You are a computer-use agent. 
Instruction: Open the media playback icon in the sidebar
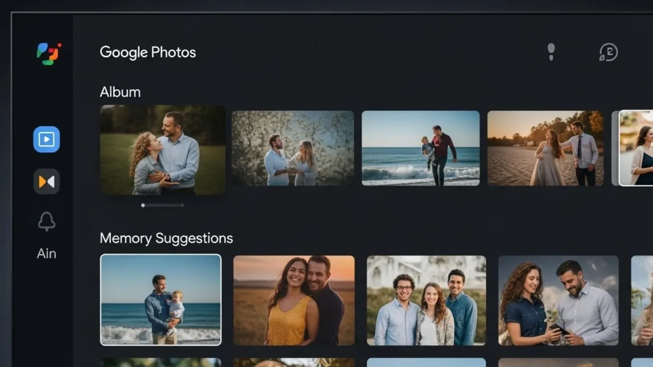pos(46,181)
